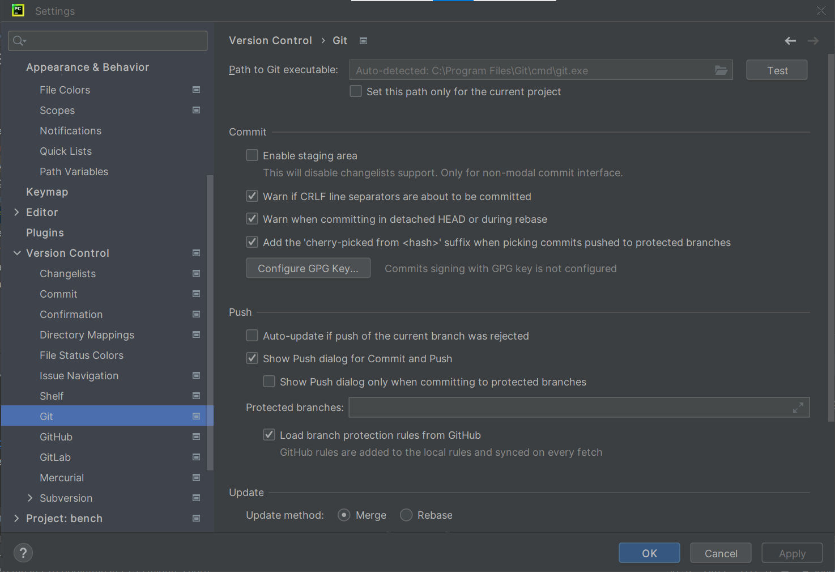Click project-level icon beside Scopes
Screen dimensions: 835x572
click(197, 110)
